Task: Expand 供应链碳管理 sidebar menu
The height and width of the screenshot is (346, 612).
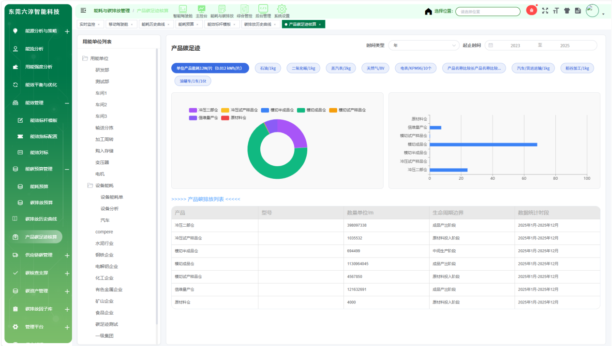Action: click(67, 255)
